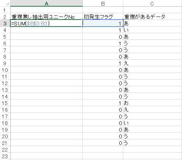Image resolution: width=182 pixels, height=160 pixels.
Task: Select header cell '重複があるデータ'
Action: pyautogui.click(x=152, y=17)
